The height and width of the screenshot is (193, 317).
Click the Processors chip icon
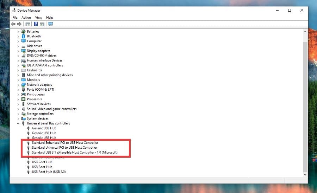point(23,99)
